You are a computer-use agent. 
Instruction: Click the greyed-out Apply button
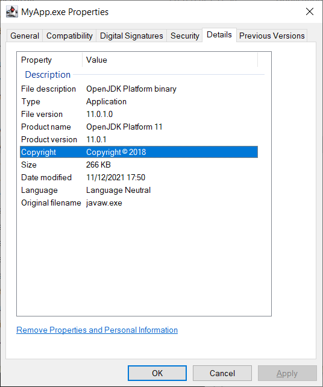(287, 373)
